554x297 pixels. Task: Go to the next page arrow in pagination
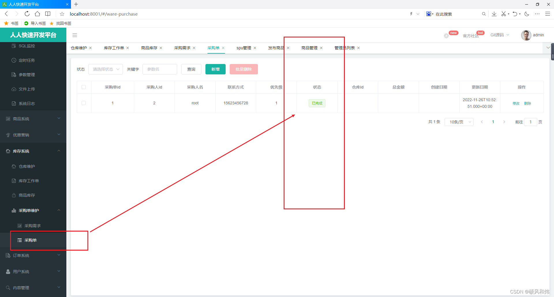(504, 122)
